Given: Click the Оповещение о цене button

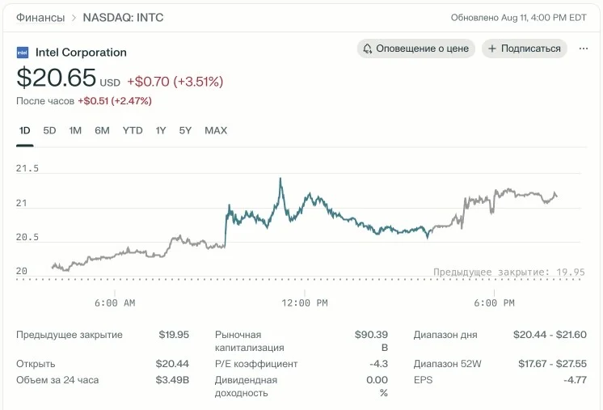Looking at the screenshot, I should point(416,49).
